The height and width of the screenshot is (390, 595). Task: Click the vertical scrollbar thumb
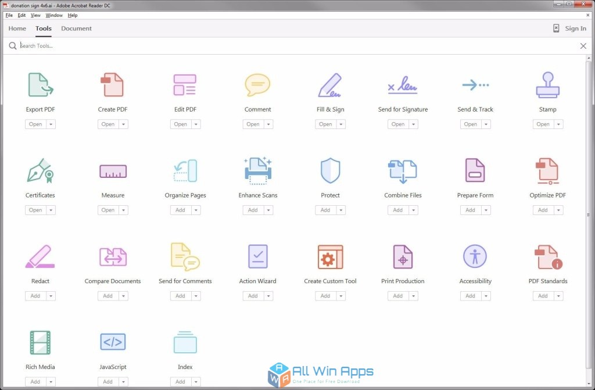pyautogui.click(x=589, y=214)
